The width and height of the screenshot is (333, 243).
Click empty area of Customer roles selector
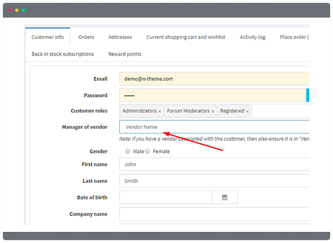pos(280,111)
